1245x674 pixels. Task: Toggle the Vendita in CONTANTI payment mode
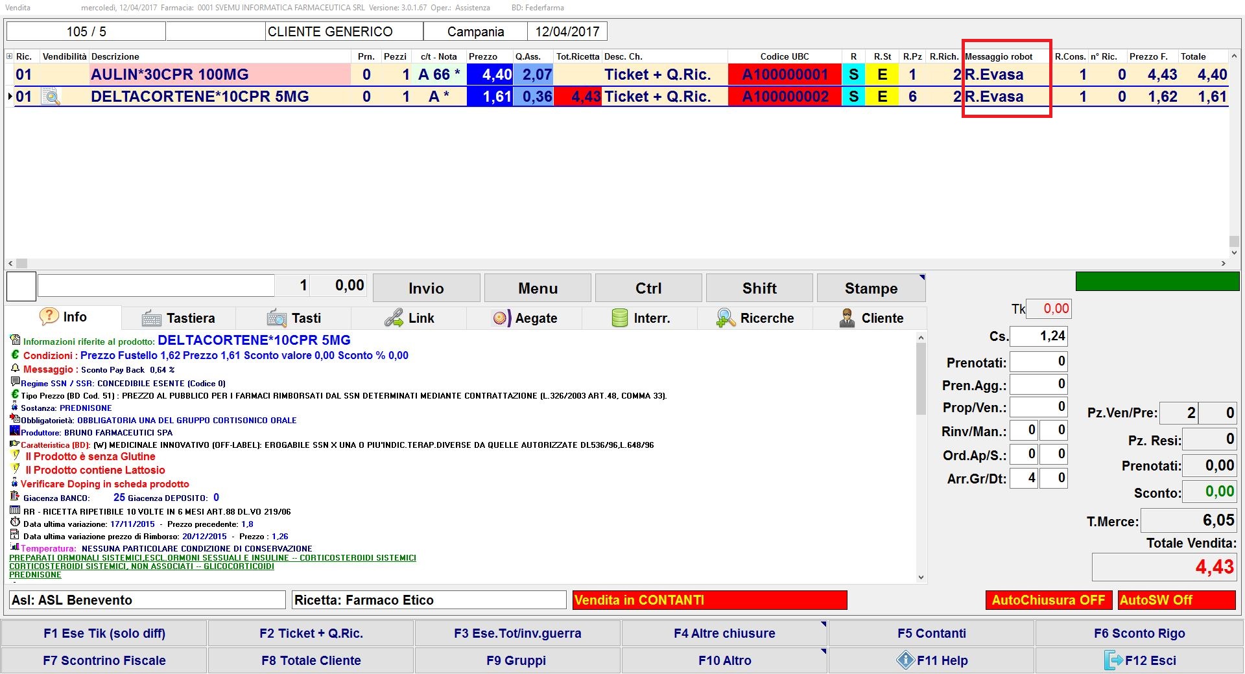coord(709,600)
